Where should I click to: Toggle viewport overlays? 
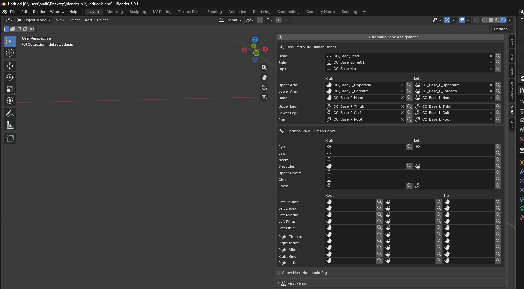[x=462, y=20]
